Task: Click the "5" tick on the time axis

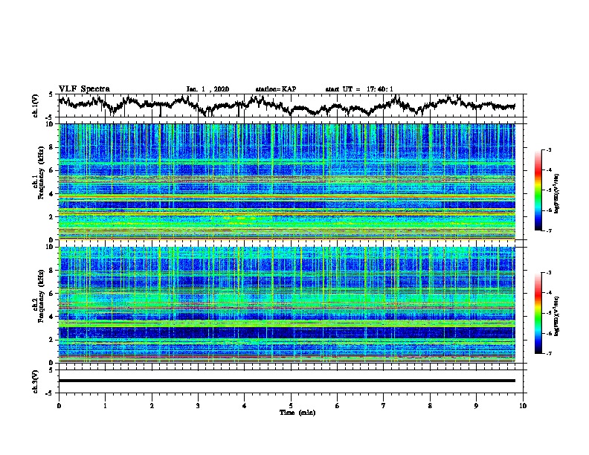Action: point(291,406)
